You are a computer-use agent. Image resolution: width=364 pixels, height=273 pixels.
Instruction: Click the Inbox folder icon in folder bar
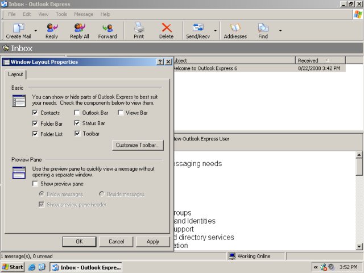point(6,48)
